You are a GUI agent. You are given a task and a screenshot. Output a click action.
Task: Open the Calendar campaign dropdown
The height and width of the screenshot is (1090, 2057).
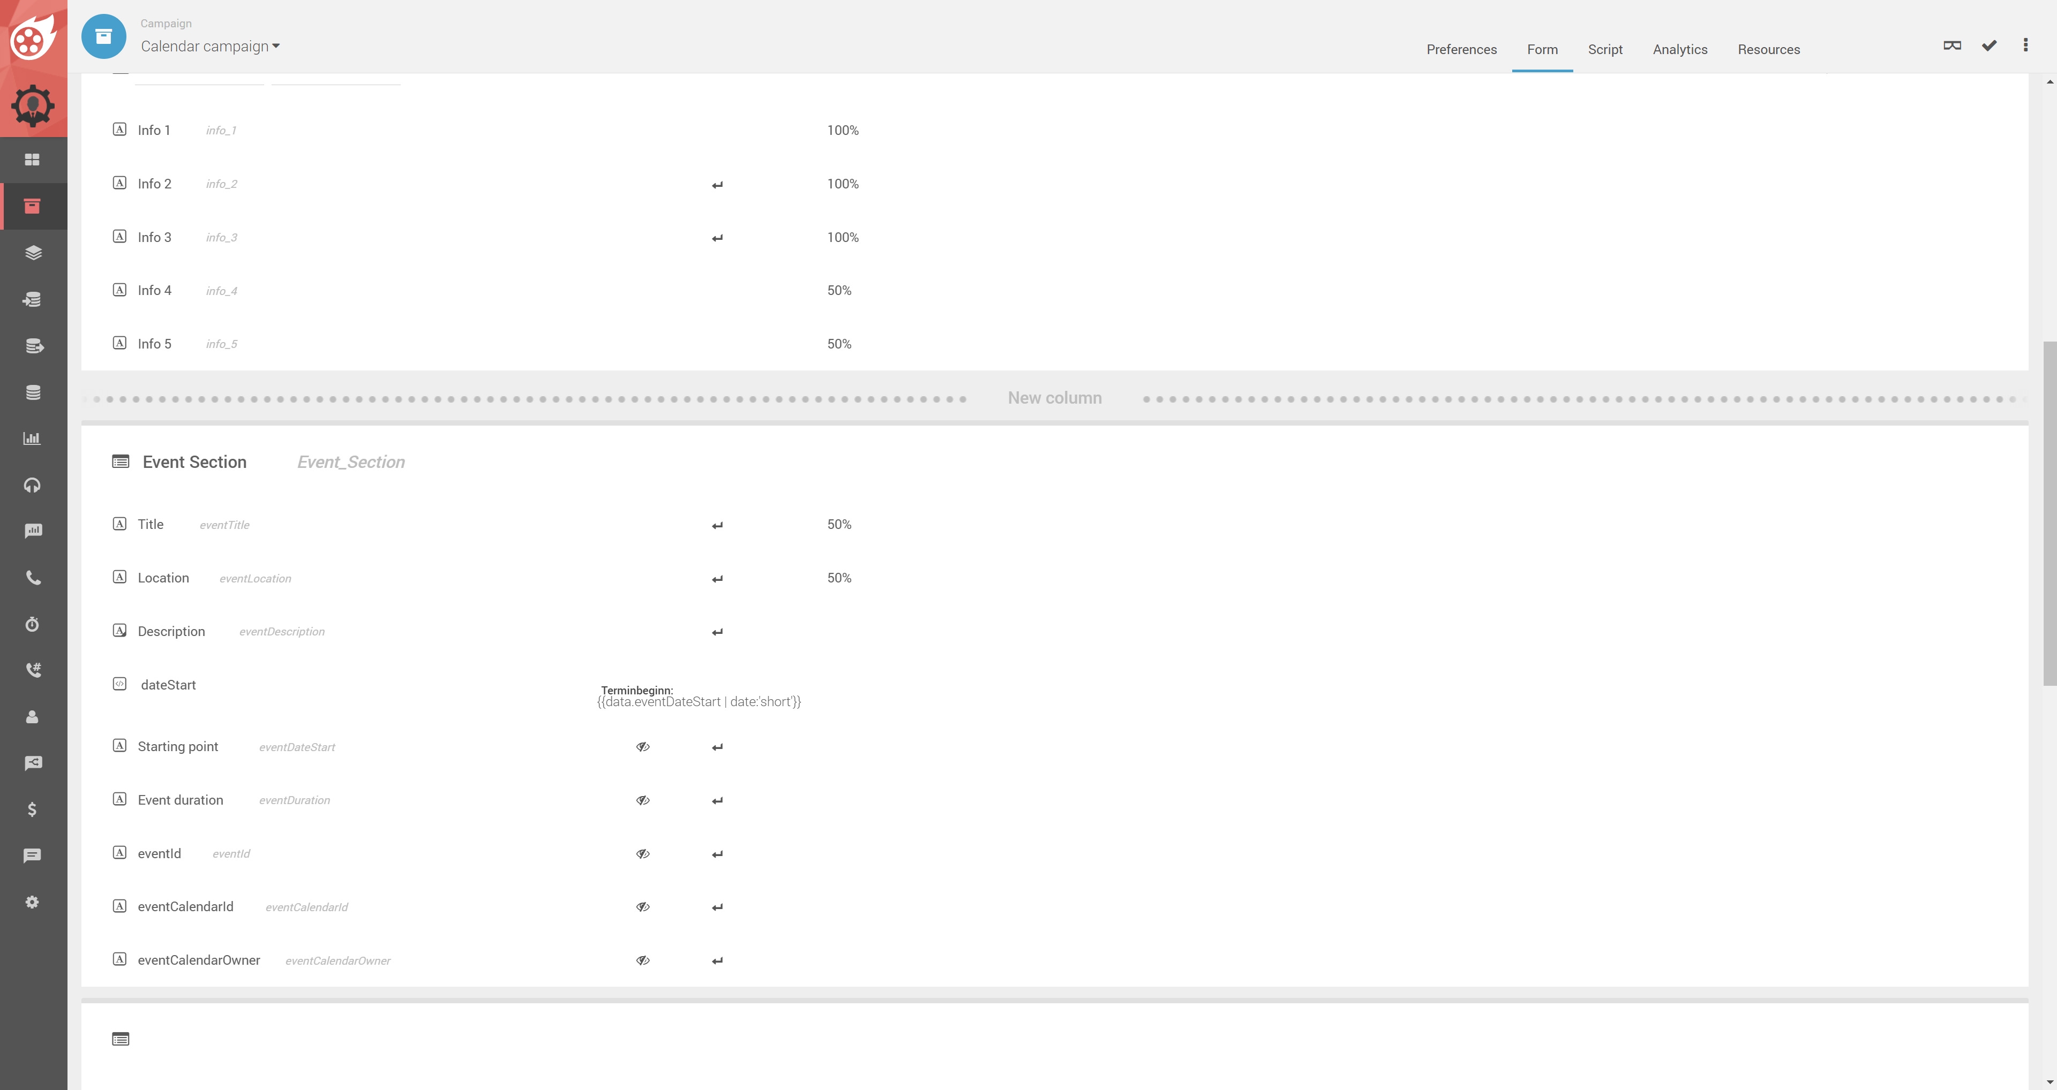pyautogui.click(x=210, y=46)
